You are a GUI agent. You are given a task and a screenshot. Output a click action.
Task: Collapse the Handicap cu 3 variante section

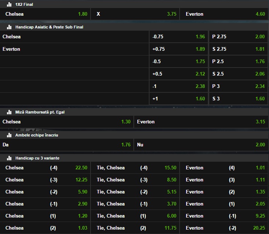[x=134, y=158]
